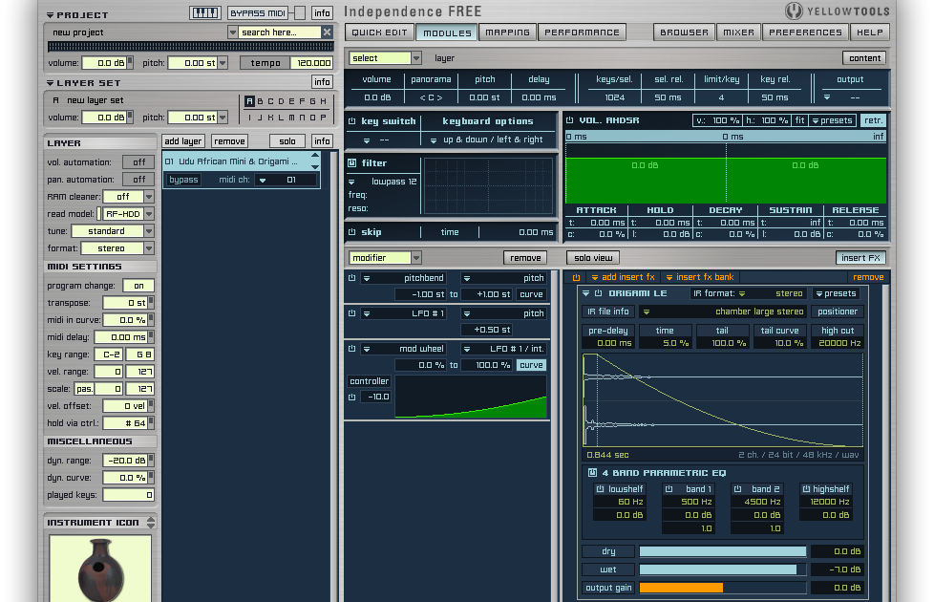Switch to Mapping tab
934x602 pixels.
point(507,32)
